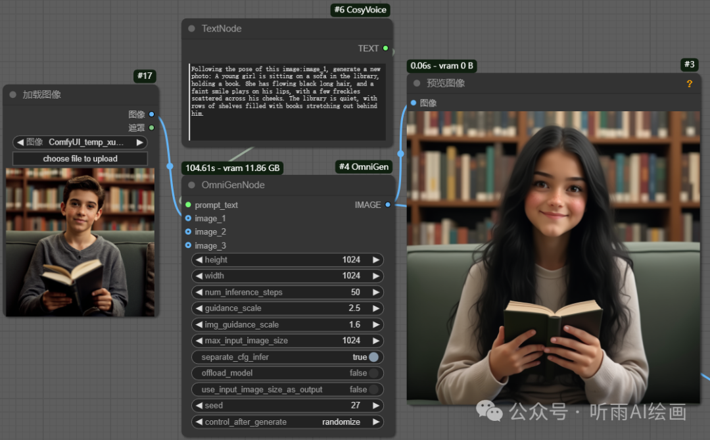This screenshot has width=710, height=440.
Task: Decrease max_input_image_size with left arrow
Action: (199, 340)
